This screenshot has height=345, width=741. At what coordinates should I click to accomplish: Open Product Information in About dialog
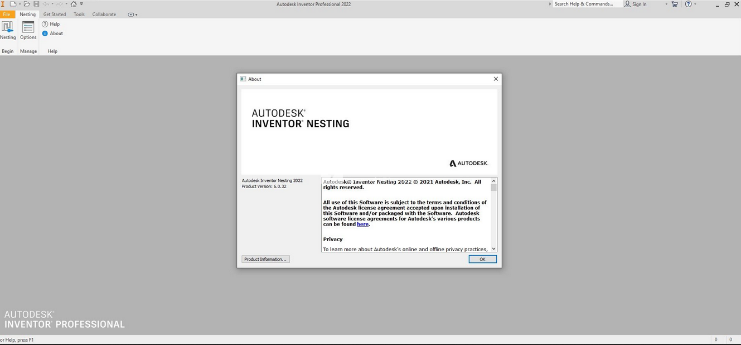tap(265, 259)
